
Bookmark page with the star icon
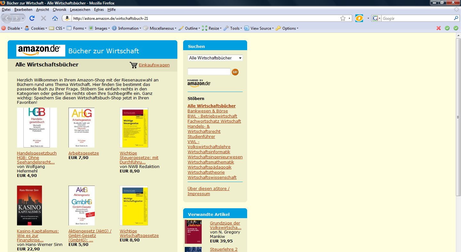(343, 18)
